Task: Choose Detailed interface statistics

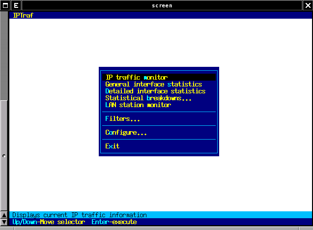Action: 159,91
